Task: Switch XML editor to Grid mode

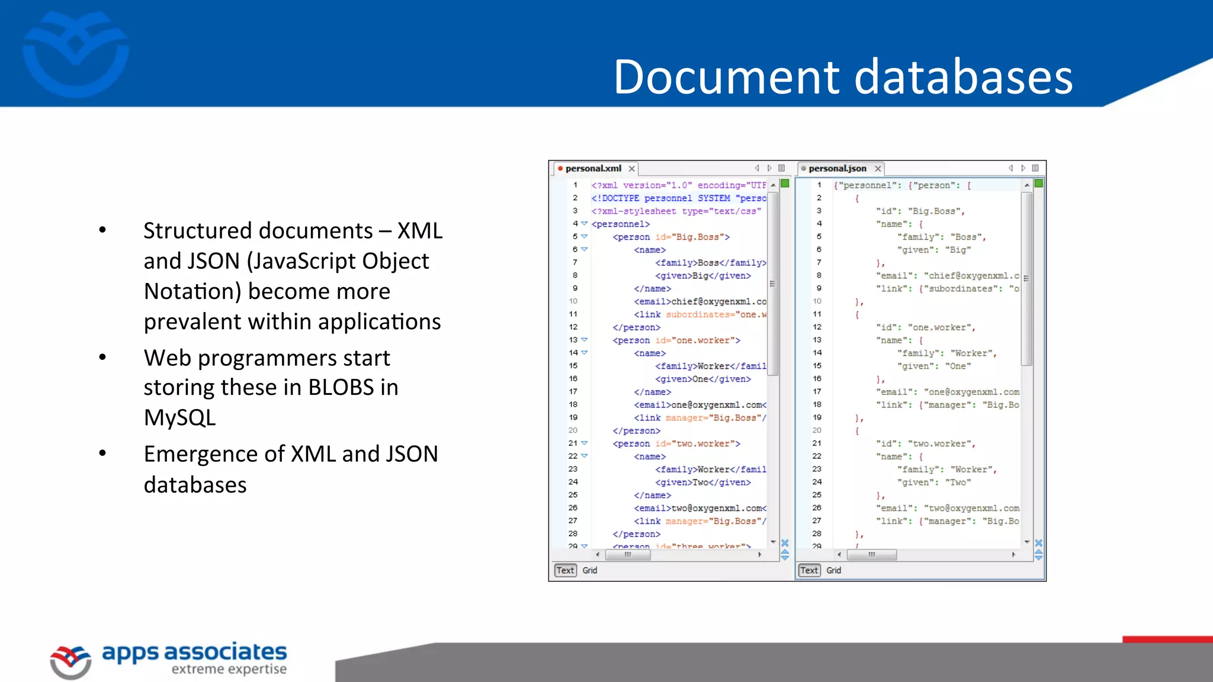Action: [590, 570]
